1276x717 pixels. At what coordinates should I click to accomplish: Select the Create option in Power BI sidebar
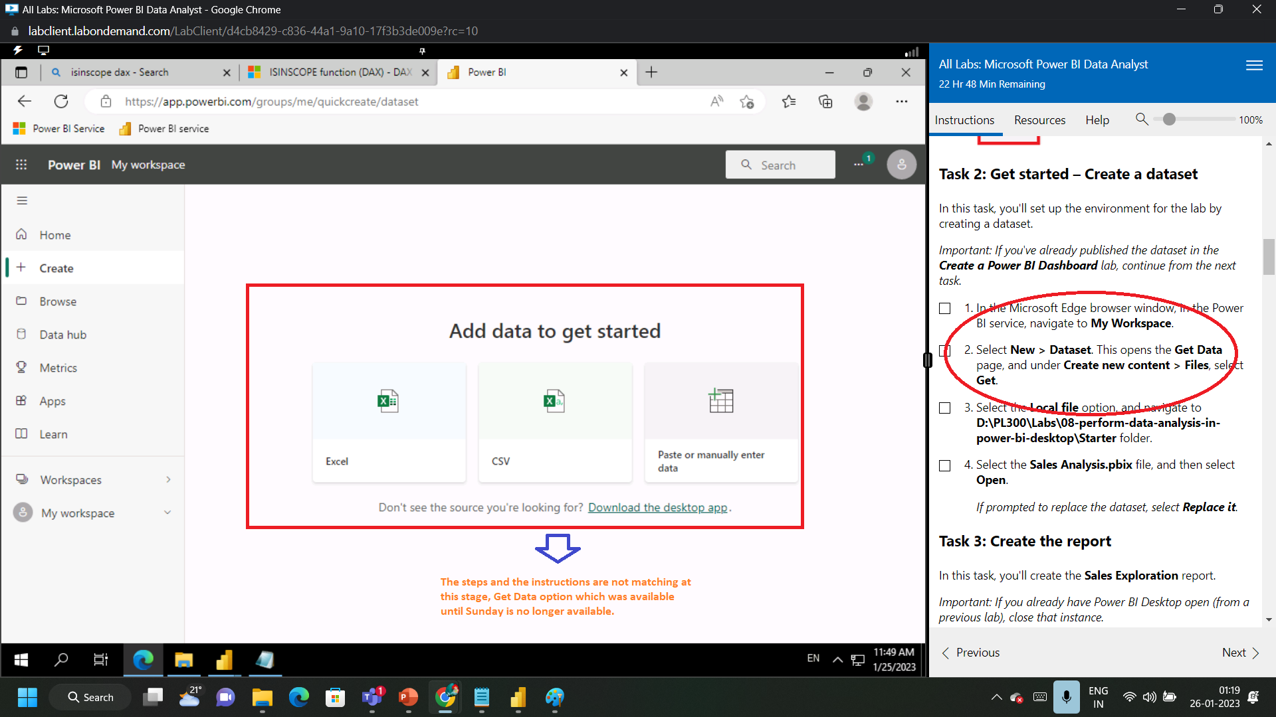(57, 268)
